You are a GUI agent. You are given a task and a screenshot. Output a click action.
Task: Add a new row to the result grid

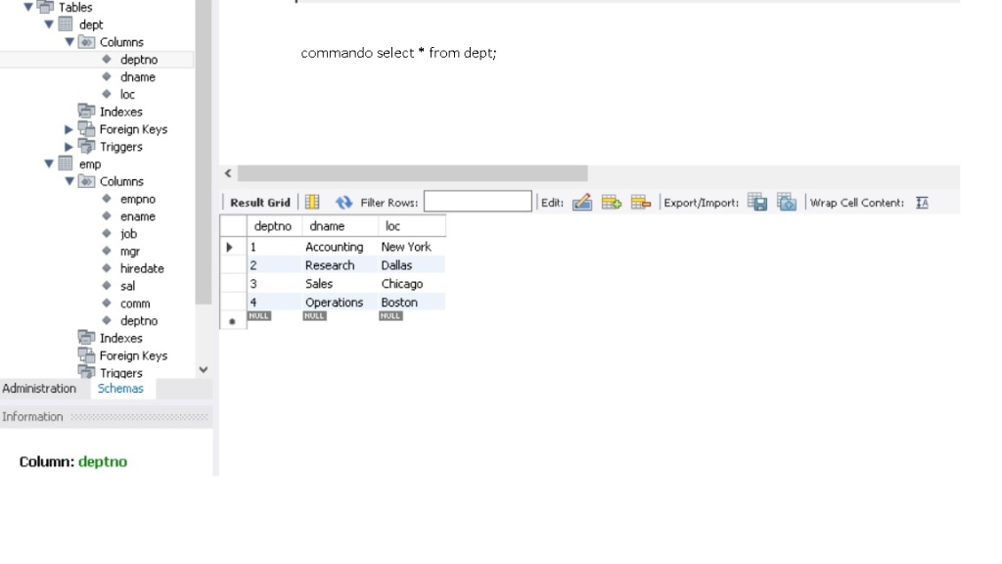(612, 202)
